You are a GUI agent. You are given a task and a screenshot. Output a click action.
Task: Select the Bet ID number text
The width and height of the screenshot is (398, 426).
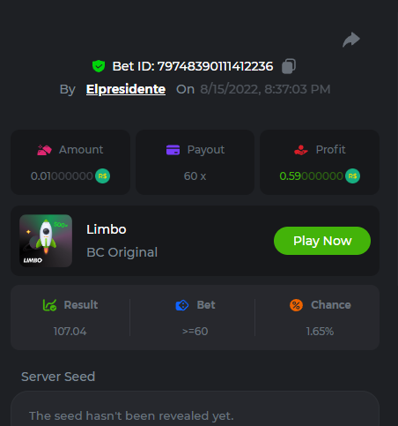tap(215, 66)
